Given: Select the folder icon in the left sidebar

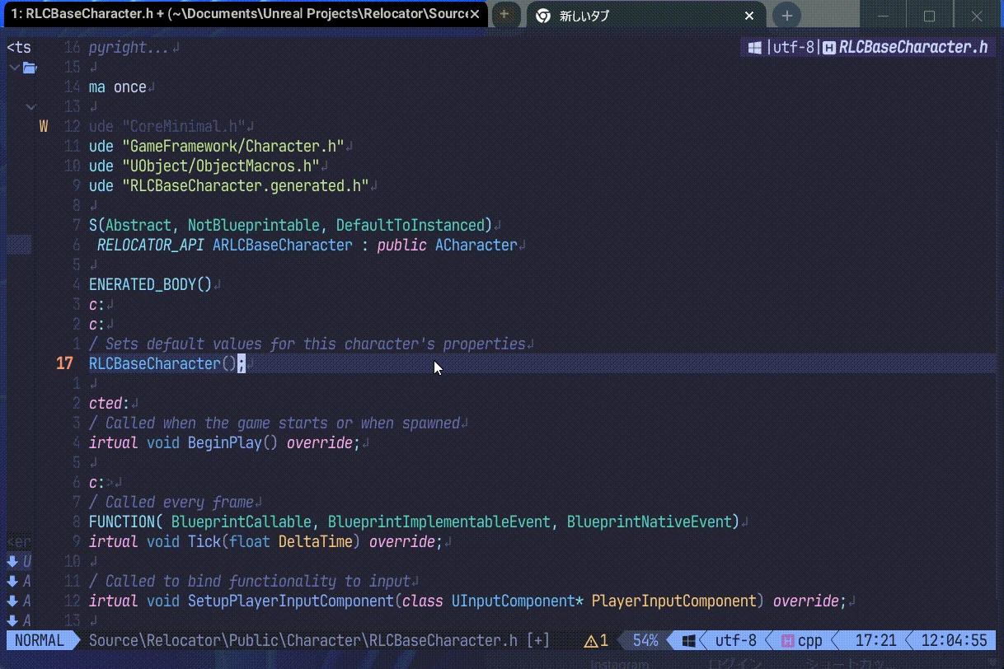Looking at the screenshot, I should tap(30, 68).
